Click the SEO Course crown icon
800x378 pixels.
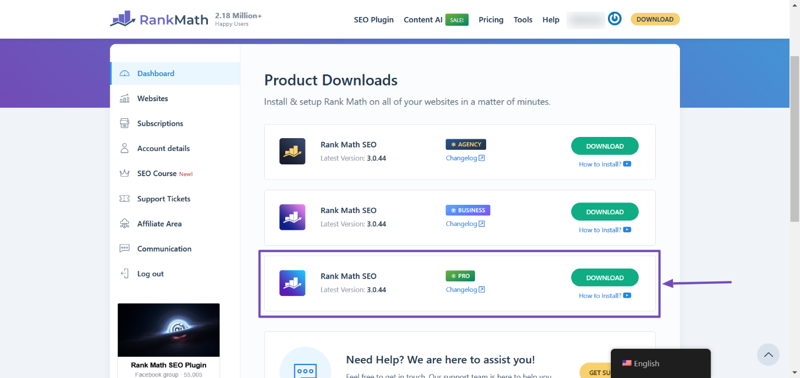(124, 174)
